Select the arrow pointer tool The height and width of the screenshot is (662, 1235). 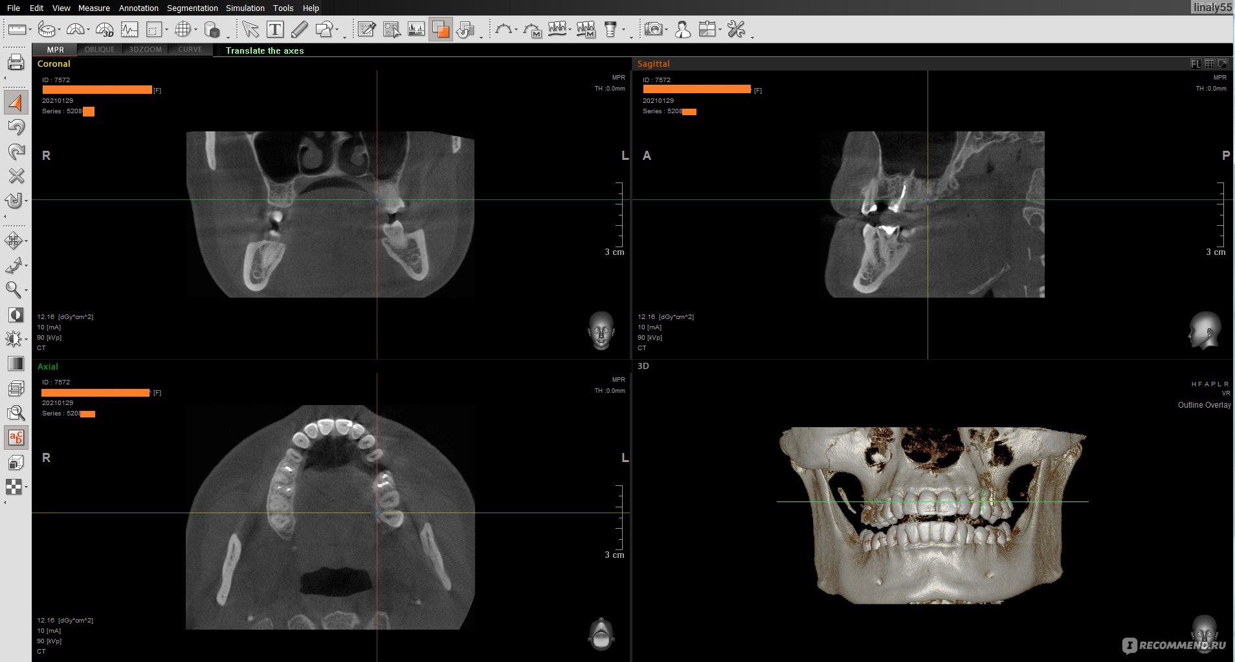click(x=250, y=29)
